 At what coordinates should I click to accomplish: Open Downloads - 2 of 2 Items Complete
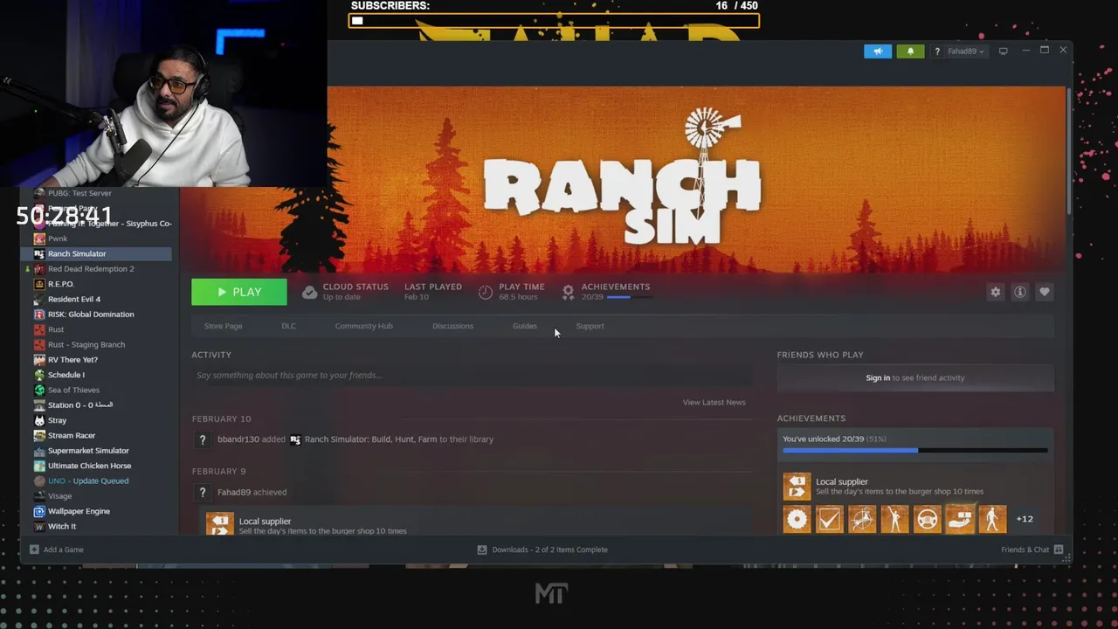[x=542, y=550]
